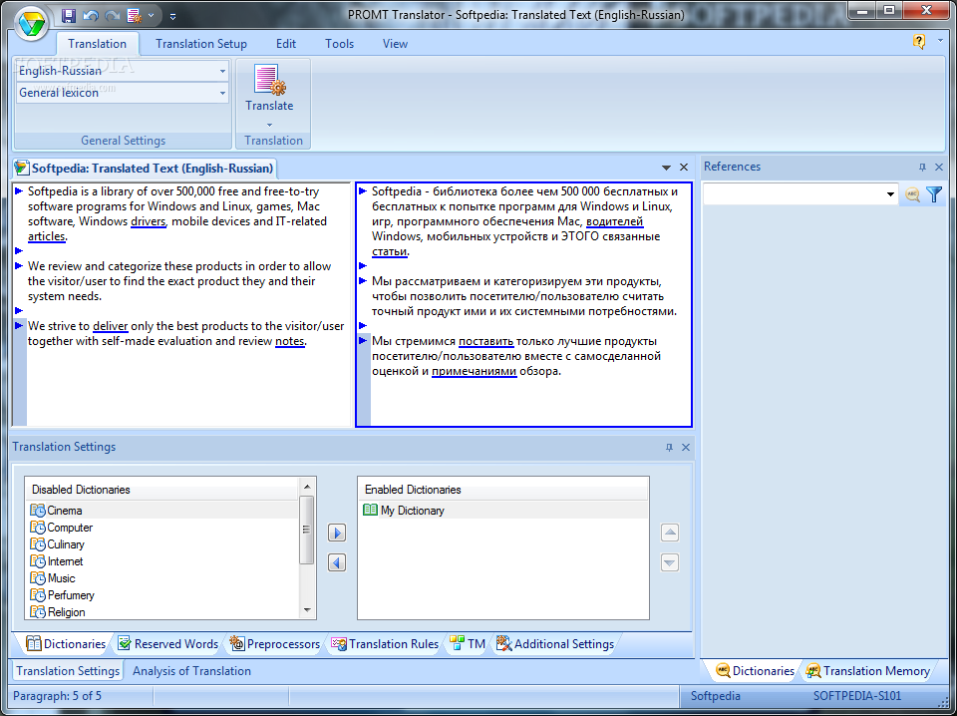Viewport: 957px width, 716px height.
Task: Open Customize Quick Access Toolbar arrow
Action: coord(172,17)
